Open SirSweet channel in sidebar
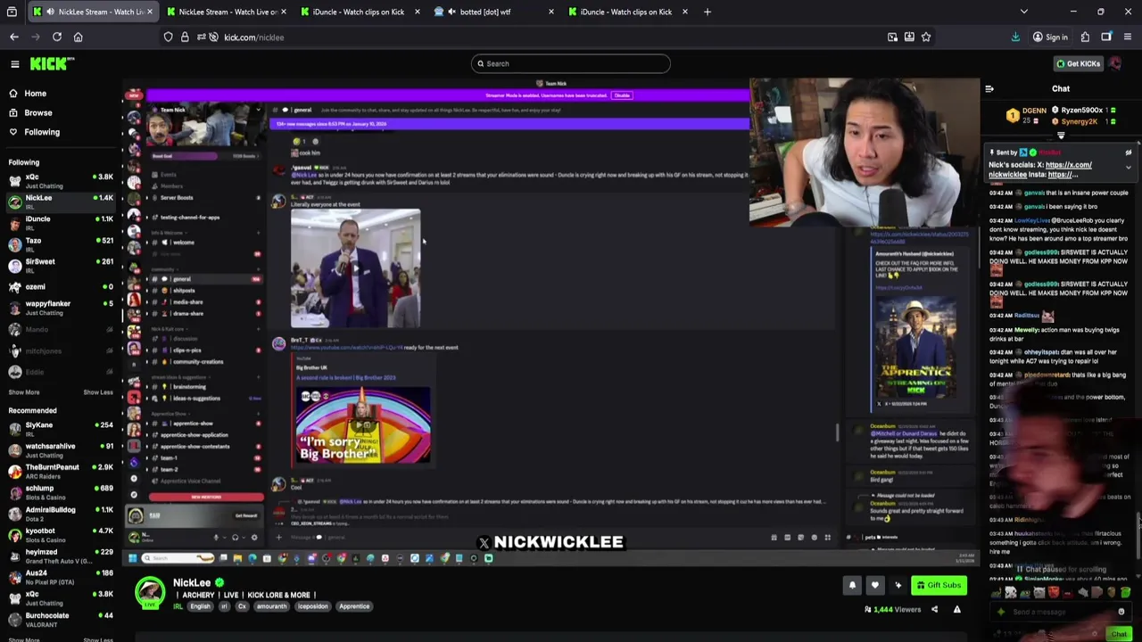 [61, 266]
